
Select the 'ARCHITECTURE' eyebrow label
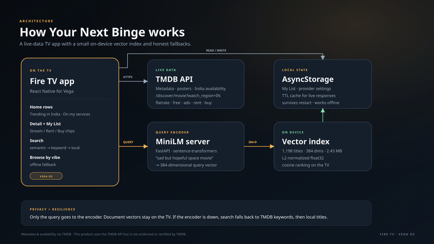click(x=36, y=21)
